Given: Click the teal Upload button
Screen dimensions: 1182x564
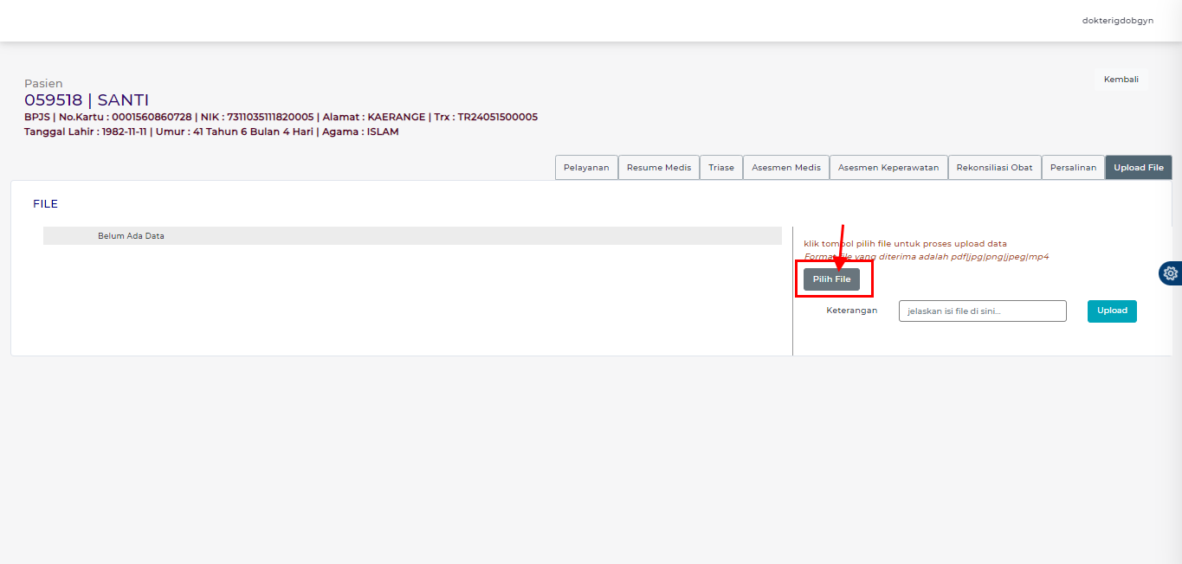Looking at the screenshot, I should click(1112, 311).
